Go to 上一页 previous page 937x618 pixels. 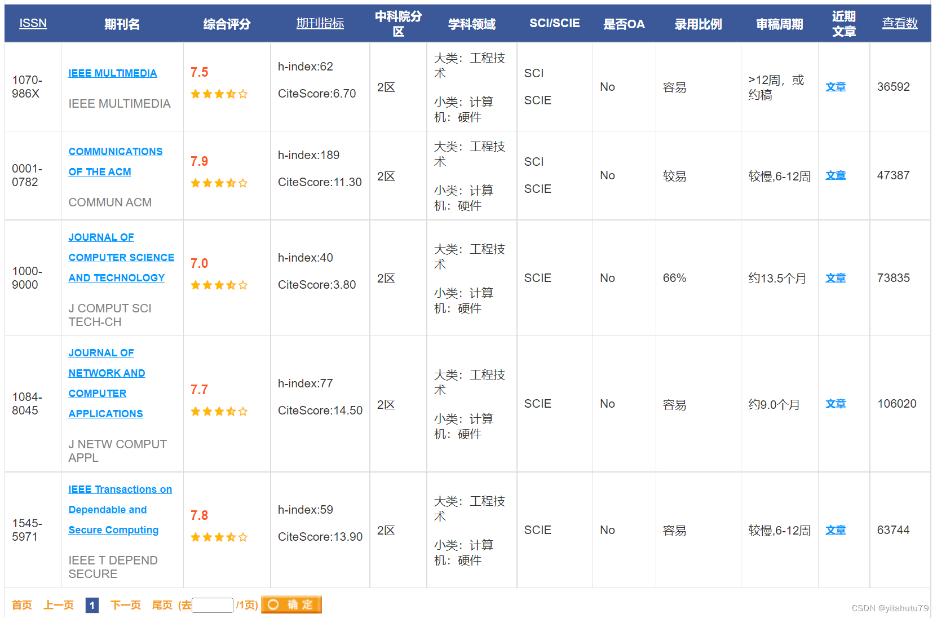pos(59,605)
